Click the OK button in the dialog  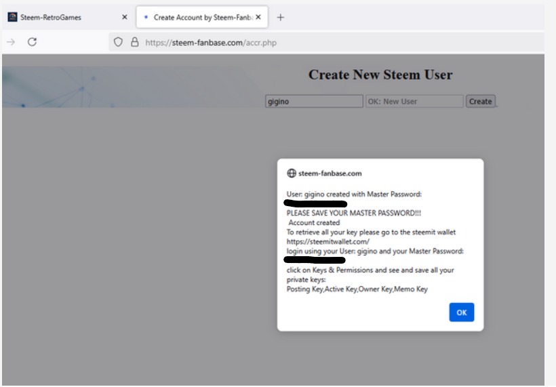click(x=461, y=312)
